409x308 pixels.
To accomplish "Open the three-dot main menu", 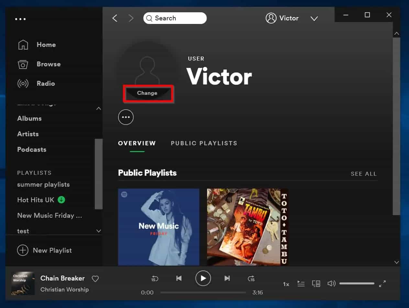I will point(20,19).
